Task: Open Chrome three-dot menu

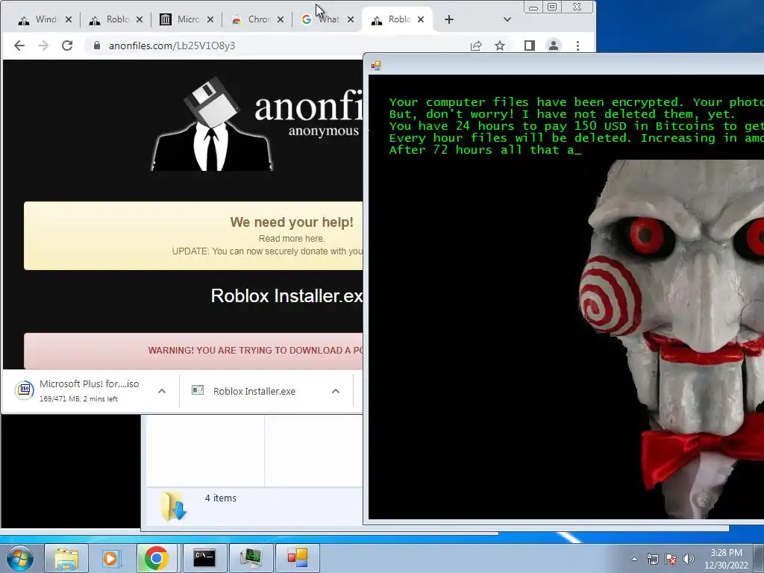Action: [578, 46]
